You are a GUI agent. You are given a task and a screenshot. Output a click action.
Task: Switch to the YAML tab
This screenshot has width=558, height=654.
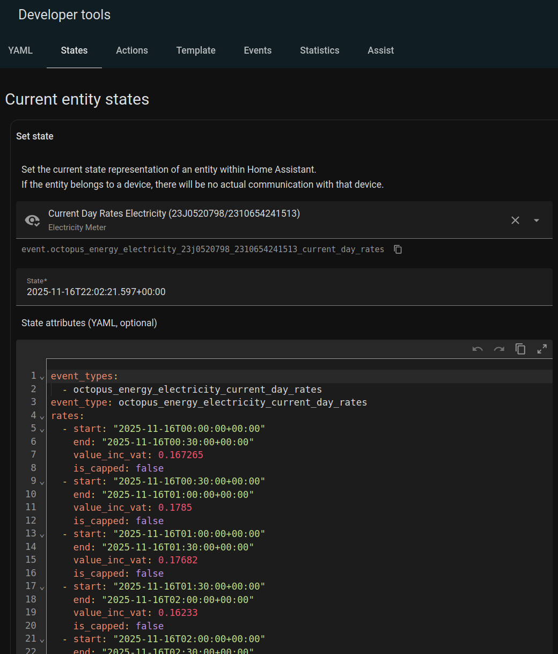point(20,50)
